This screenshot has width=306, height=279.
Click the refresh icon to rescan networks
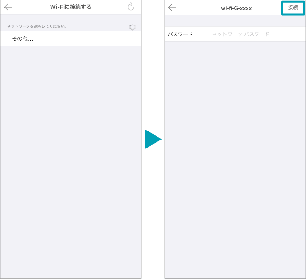tap(131, 7)
